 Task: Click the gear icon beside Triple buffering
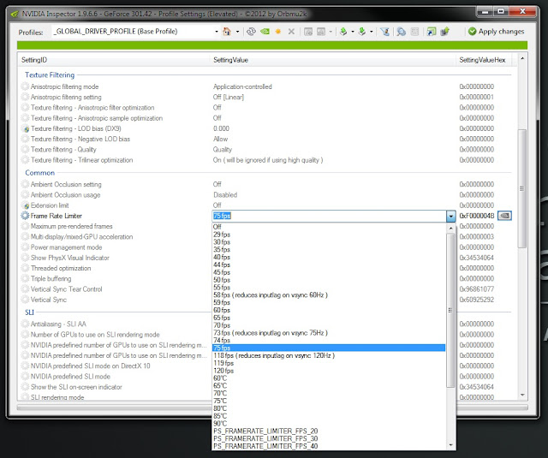pos(25,279)
